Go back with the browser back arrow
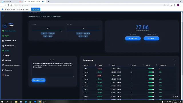The height and width of the screenshot is (103, 183). [x=2, y=5]
